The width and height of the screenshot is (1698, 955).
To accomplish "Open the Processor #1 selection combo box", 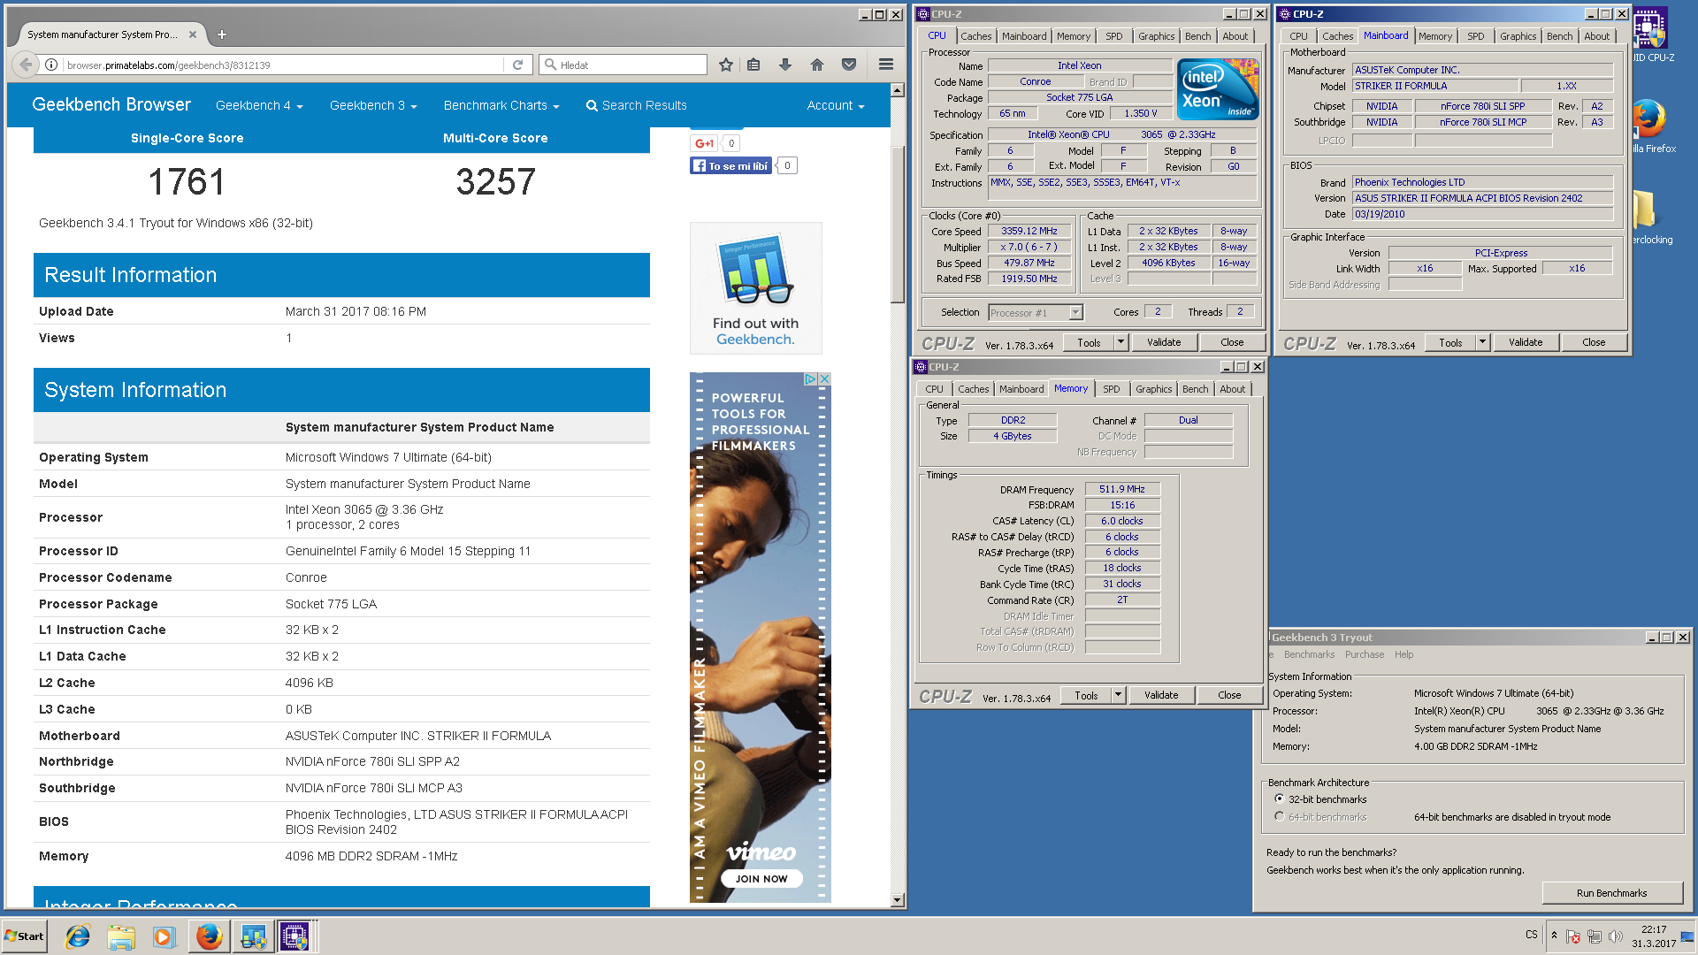I will (1036, 312).
